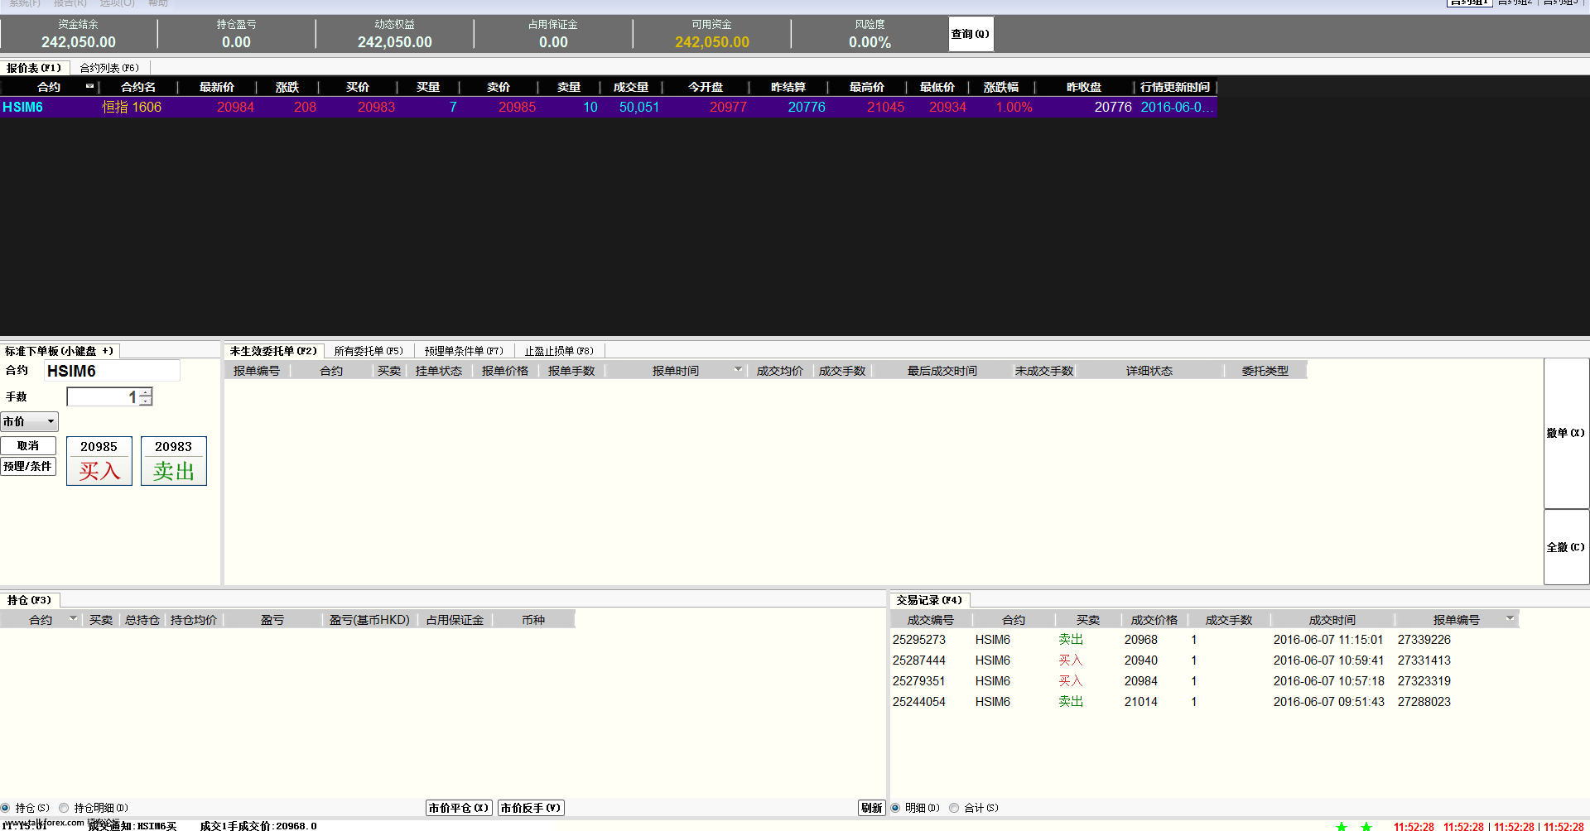Image resolution: width=1590 pixels, height=831 pixels.
Task: Click the 合约 input field showing HSIM6
Action: click(112, 371)
